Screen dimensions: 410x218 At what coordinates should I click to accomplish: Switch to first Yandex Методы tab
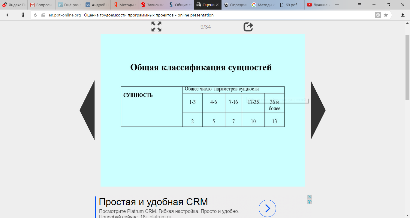click(124, 5)
